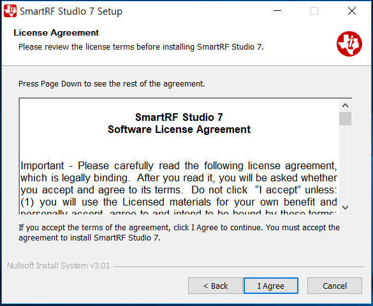The width and height of the screenshot is (373, 306).
Task: Click the license scrollbar thumb
Action: point(345,118)
